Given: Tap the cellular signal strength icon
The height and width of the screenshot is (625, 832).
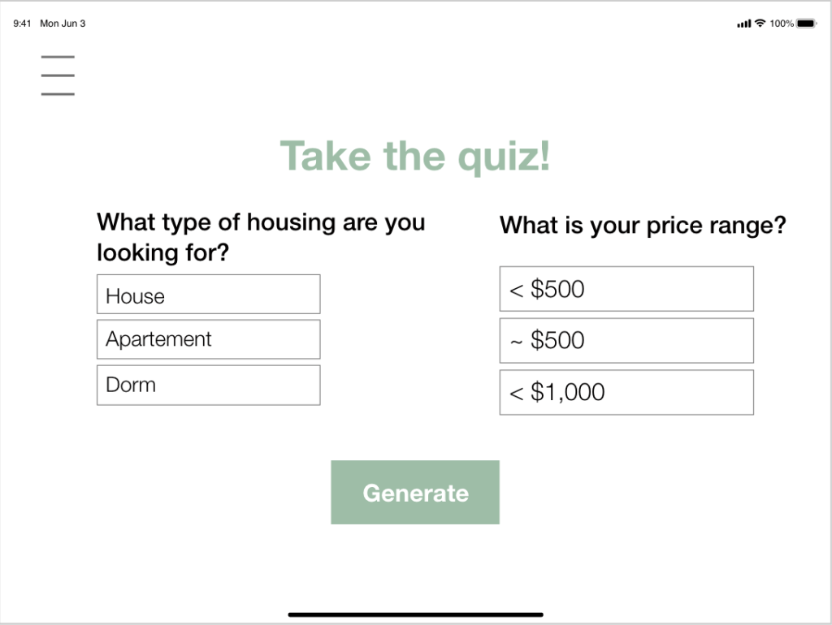Looking at the screenshot, I should (x=743, y=24).
